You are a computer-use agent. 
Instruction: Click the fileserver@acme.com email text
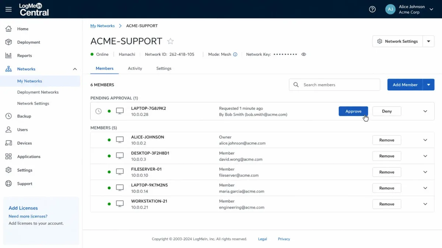(239, 175)
